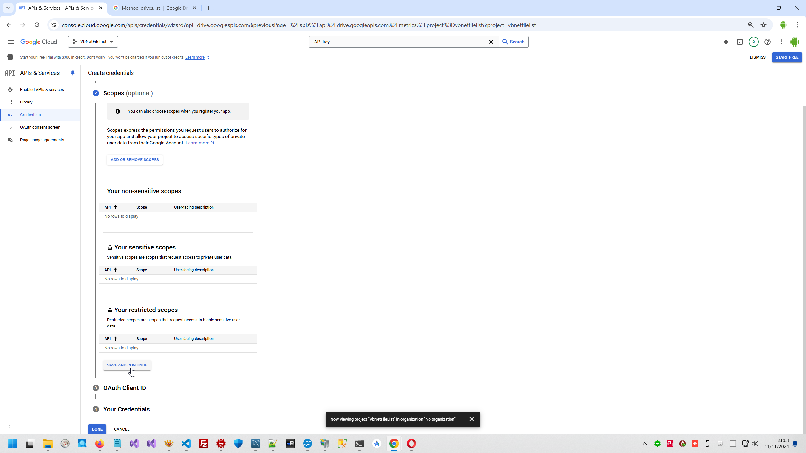The height and width of the screenshot is (453, 806).
Task: Click the Save and Continue button
Action: coord(127,365)
